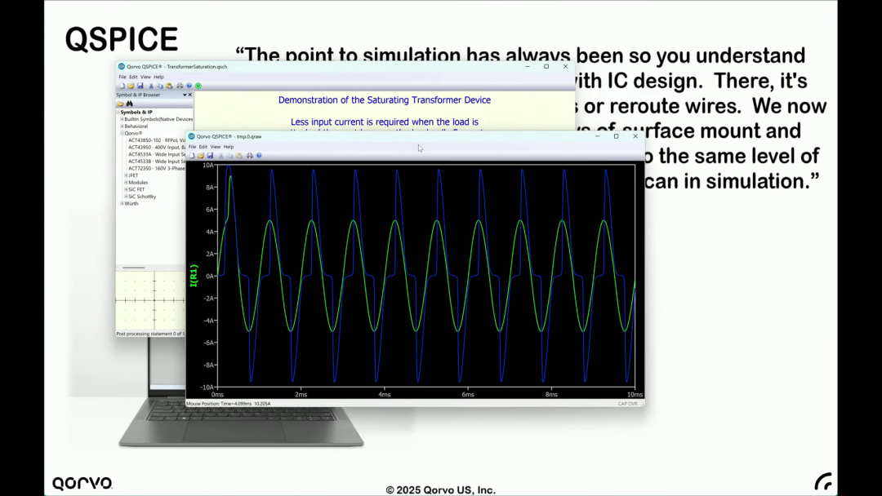Open Symbol & IP Browser panel dropdown arrow
The image size is (882, 496).
pos(185,95)
